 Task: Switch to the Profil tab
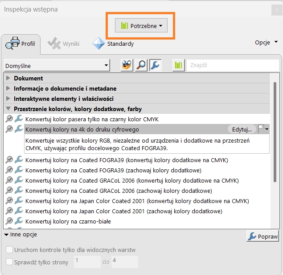pos(20,44)
